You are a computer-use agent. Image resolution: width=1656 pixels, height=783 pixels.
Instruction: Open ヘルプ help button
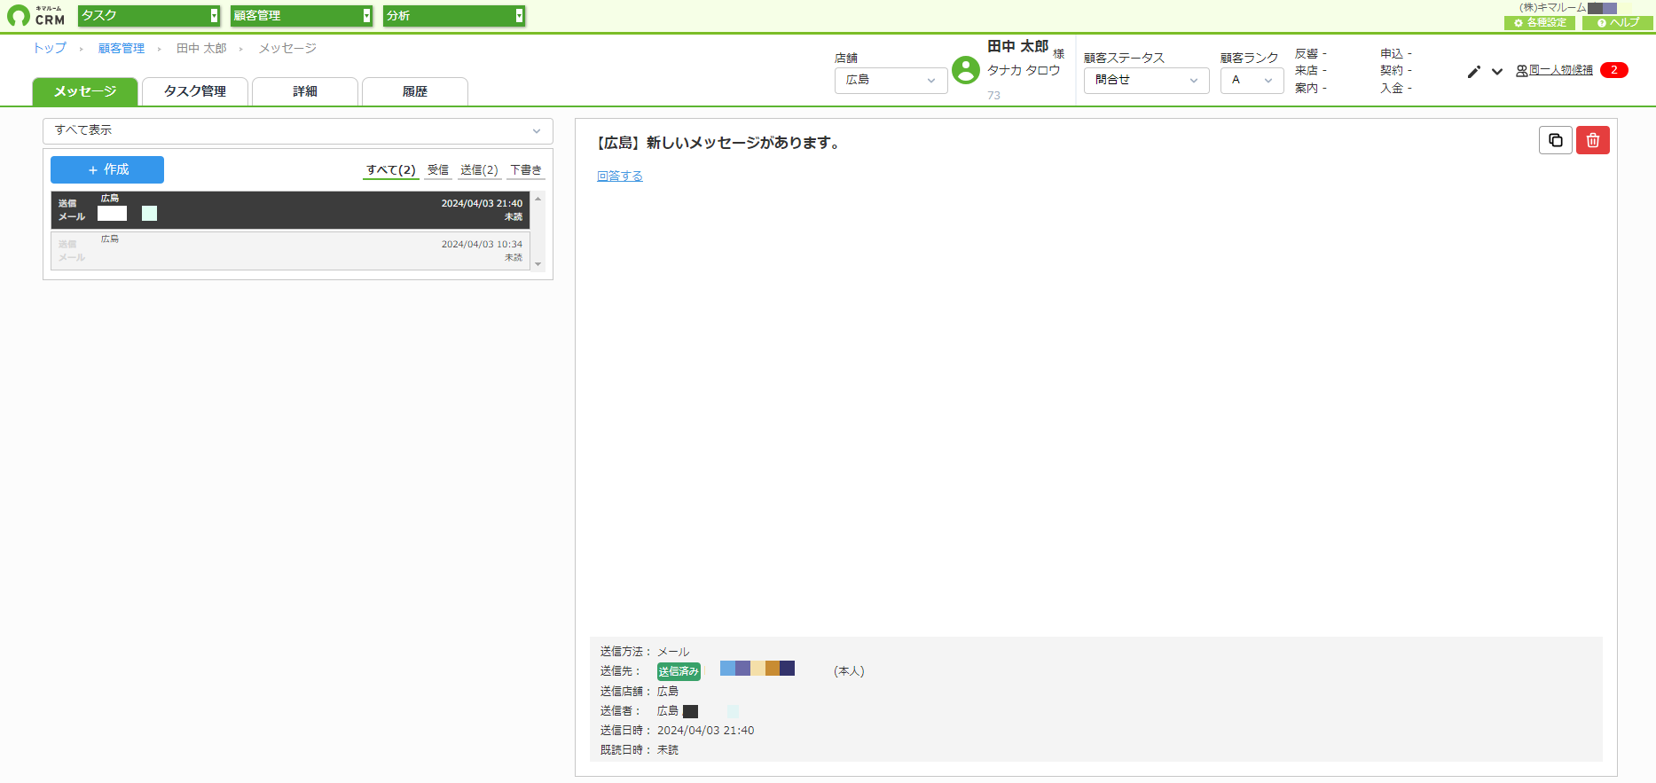pos(1618,23)
